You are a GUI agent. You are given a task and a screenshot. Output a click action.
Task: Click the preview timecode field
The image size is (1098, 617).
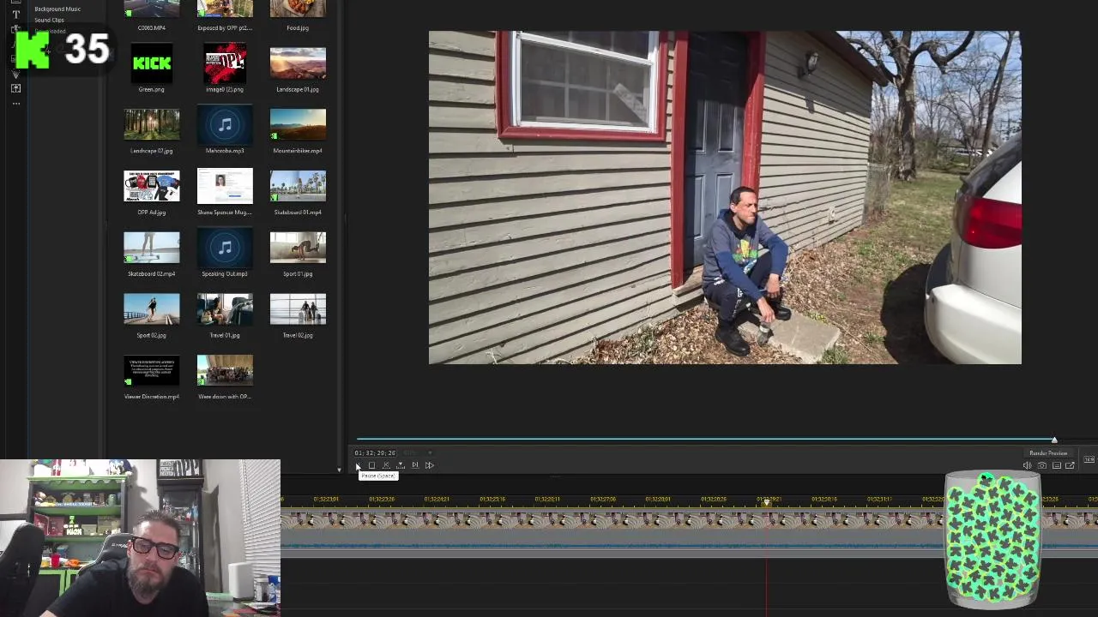[375, 452]
